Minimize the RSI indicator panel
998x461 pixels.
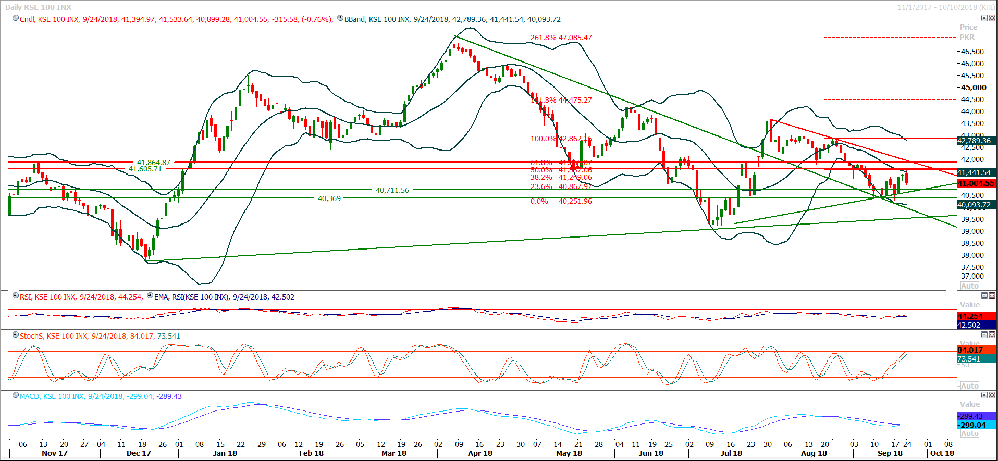(984, 296)
